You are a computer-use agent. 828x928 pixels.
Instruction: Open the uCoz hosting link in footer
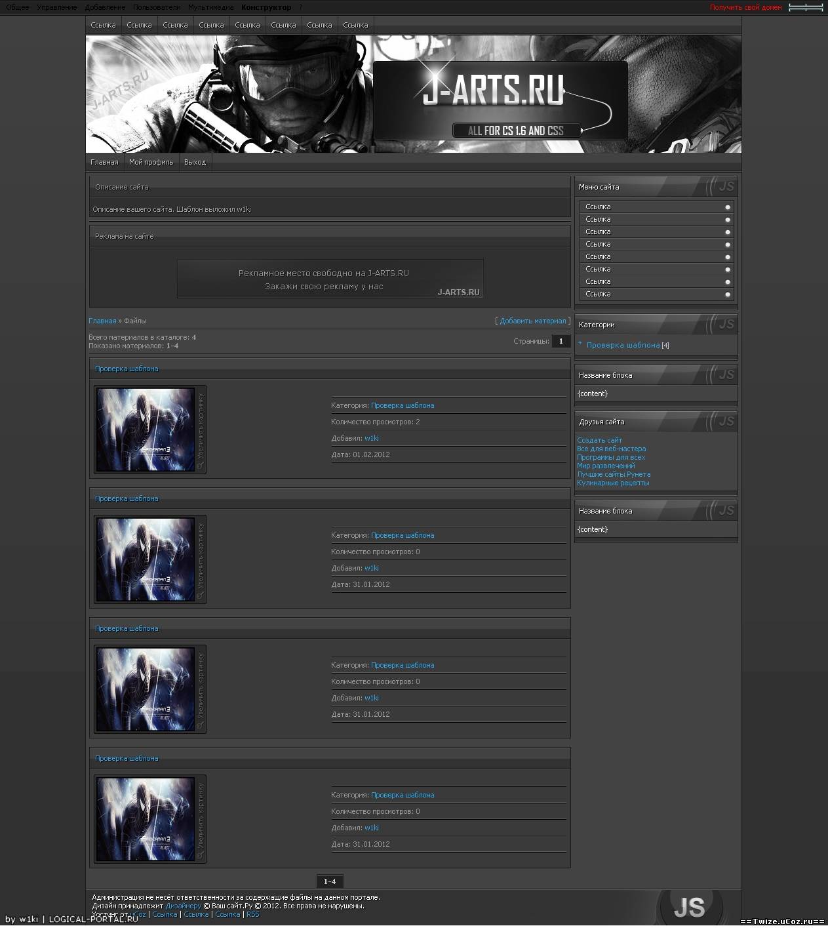click(138, 914)
